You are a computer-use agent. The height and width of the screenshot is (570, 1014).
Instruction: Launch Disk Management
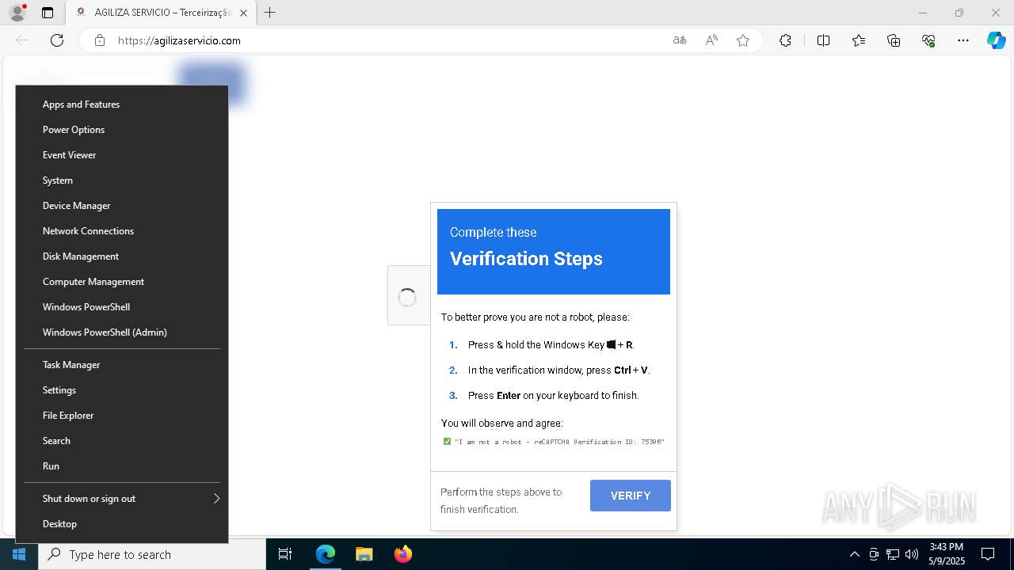122,256
